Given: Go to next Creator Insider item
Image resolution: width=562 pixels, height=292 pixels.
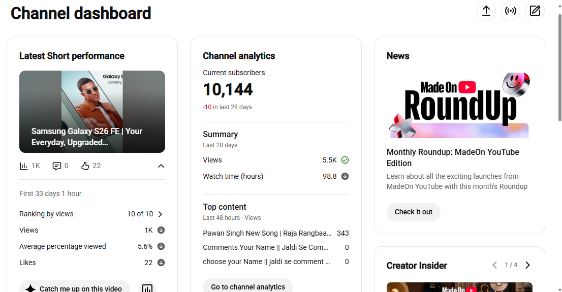Looking at the screenshot, I should pyautogui.click(x=527, y=265).
